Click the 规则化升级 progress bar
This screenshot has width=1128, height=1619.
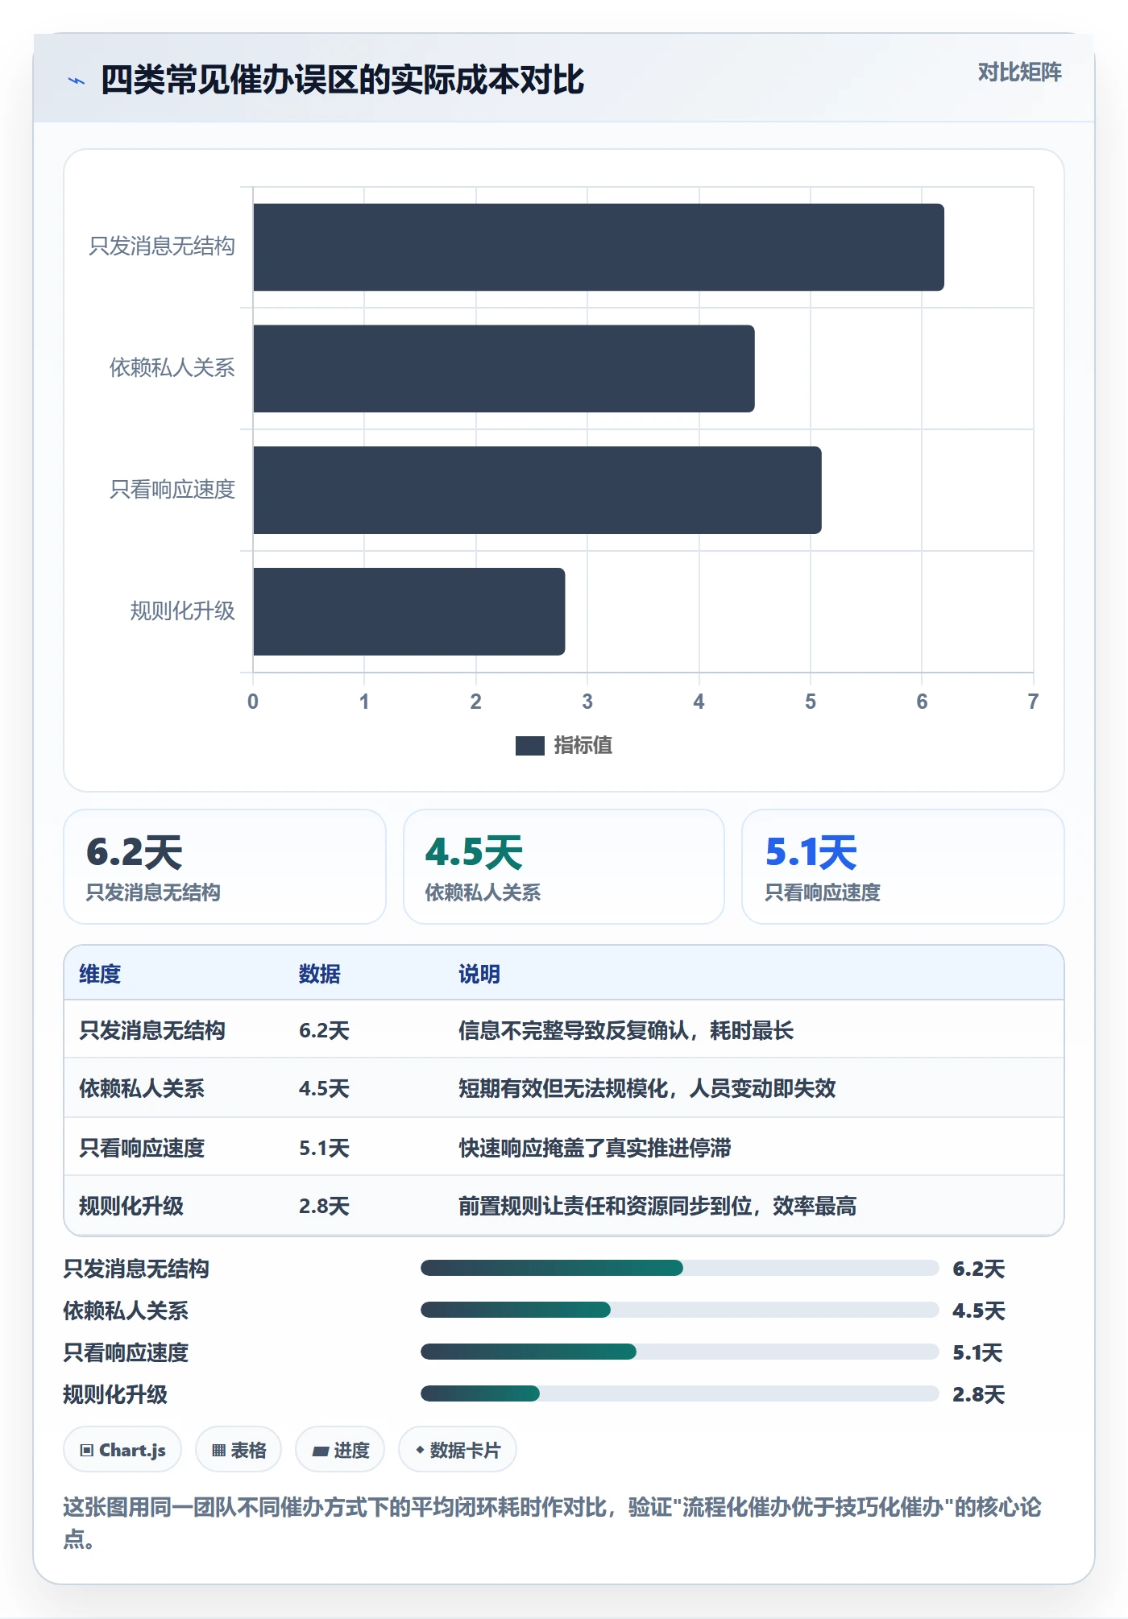pyautogui.click(x=679, y=1393)
